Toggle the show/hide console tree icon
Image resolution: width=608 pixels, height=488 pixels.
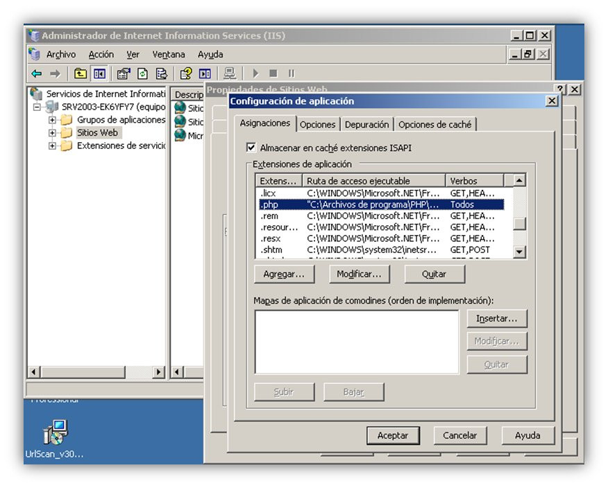pyautogui.click(x=99, y=73)
